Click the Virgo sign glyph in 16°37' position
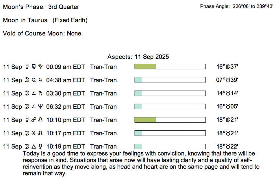 point(229,67)
